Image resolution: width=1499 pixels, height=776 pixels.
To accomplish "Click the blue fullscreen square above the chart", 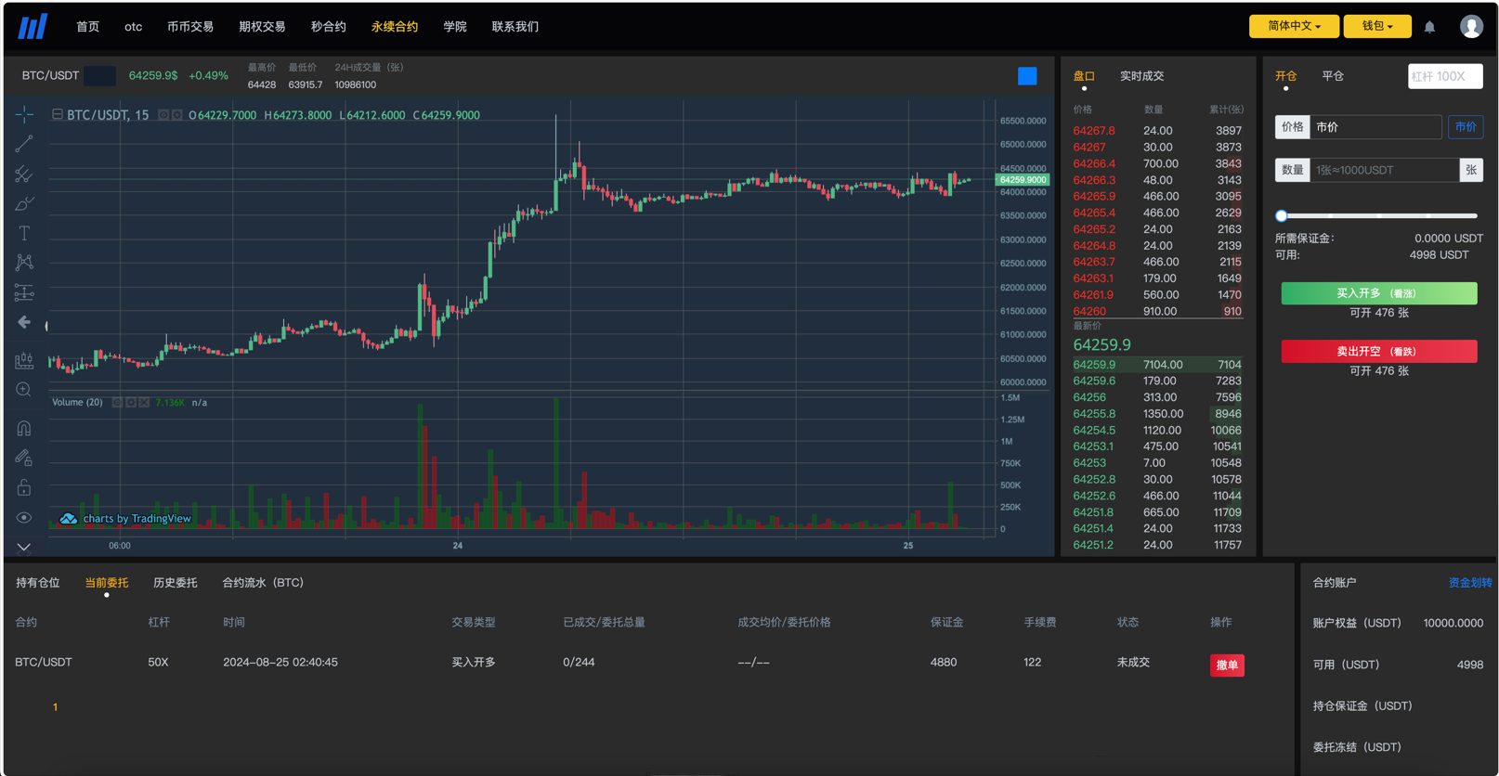I will [1027, 76].
